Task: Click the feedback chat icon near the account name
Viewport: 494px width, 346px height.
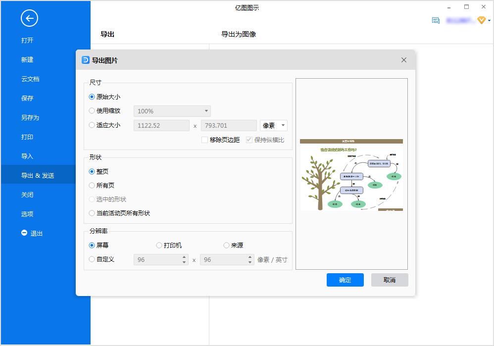Action: pos(436,20)
